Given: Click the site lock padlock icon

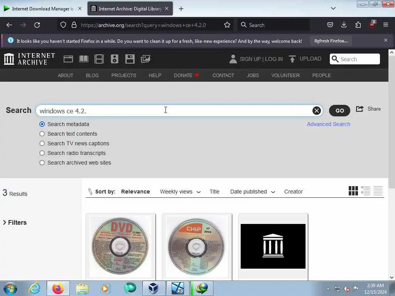Looking at the screenshot, I should tap(74, 25).
